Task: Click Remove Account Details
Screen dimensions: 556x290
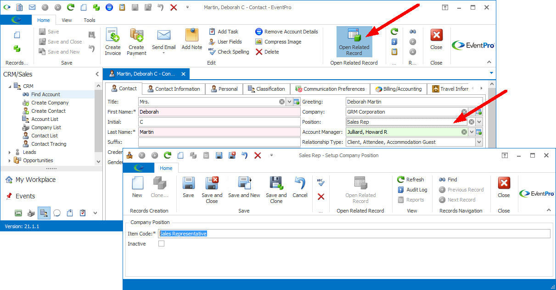Action: tap(286, 32)
